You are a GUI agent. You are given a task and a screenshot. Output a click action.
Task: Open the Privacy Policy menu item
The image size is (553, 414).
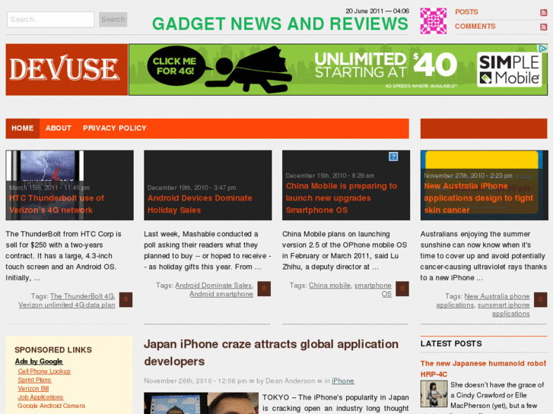coord(115,128)
